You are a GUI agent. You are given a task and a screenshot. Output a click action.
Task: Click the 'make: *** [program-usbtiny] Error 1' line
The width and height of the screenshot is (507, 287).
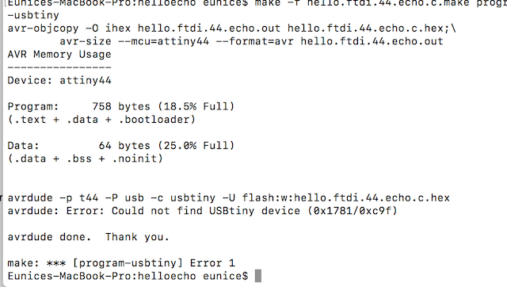click(121, 262)
